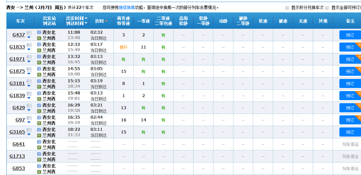The width and height of the screenshot is (361, 175).
Task: Click 候补 in G1833 business seat cell
Action: [x=124, y=47]
